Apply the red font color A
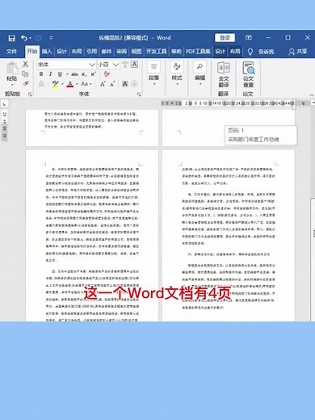Screen dimensions: 315x420 pos(70,84)
